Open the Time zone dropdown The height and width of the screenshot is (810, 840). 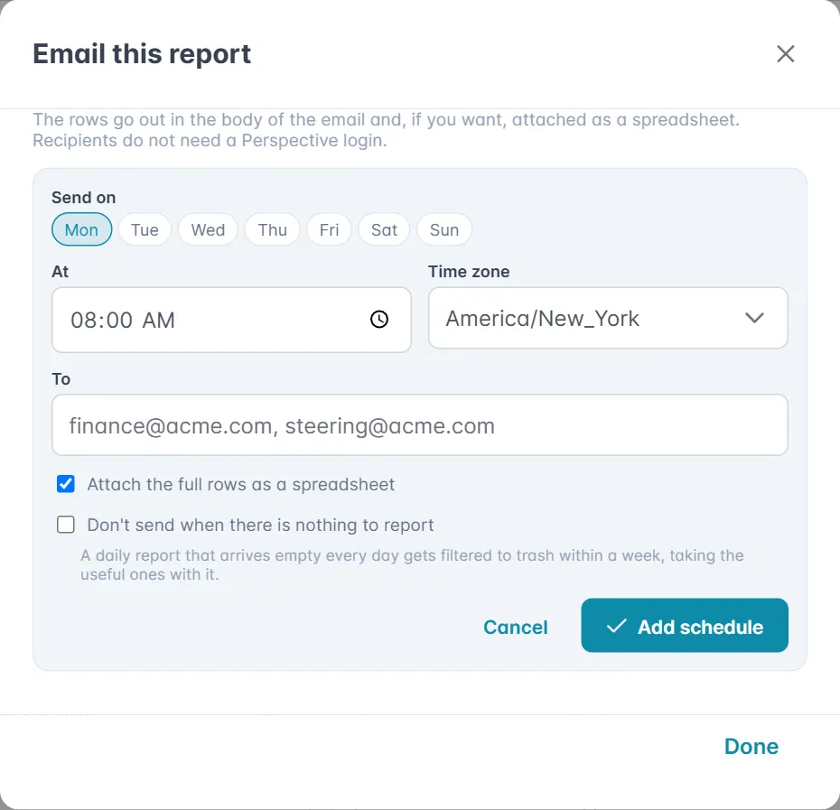[x=608, y=318]
